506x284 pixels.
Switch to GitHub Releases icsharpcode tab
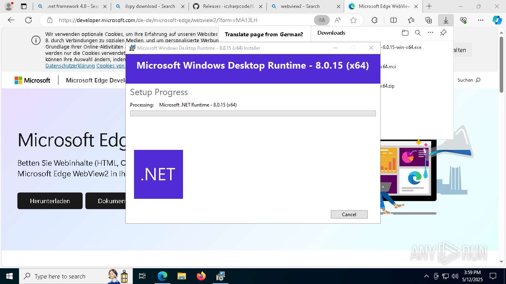pos(228,6)
